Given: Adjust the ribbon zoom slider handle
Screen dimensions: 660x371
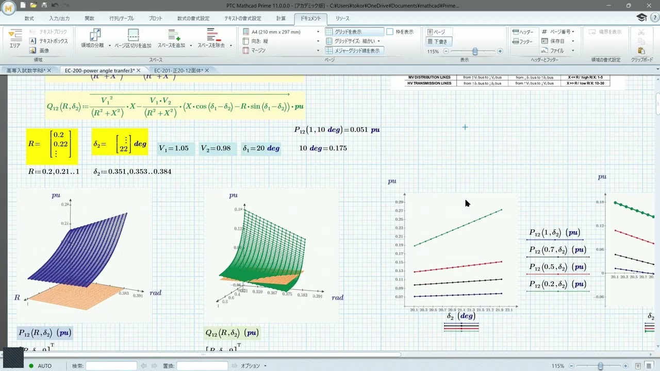Looking at the screenshot, I should 475,52.
